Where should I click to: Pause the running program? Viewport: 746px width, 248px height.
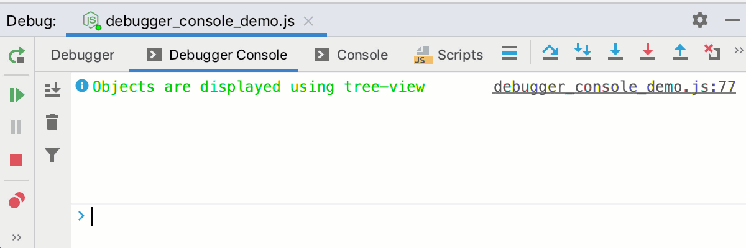(16, 127)
